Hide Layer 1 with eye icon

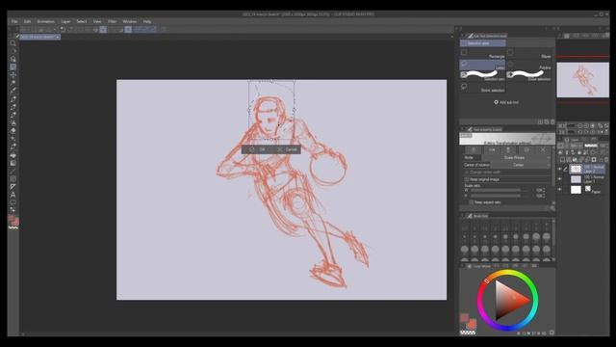pyautogui.click(x=560, y=179)
